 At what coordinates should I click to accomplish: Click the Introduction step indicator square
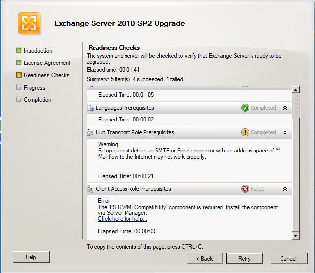click(19, 50)
